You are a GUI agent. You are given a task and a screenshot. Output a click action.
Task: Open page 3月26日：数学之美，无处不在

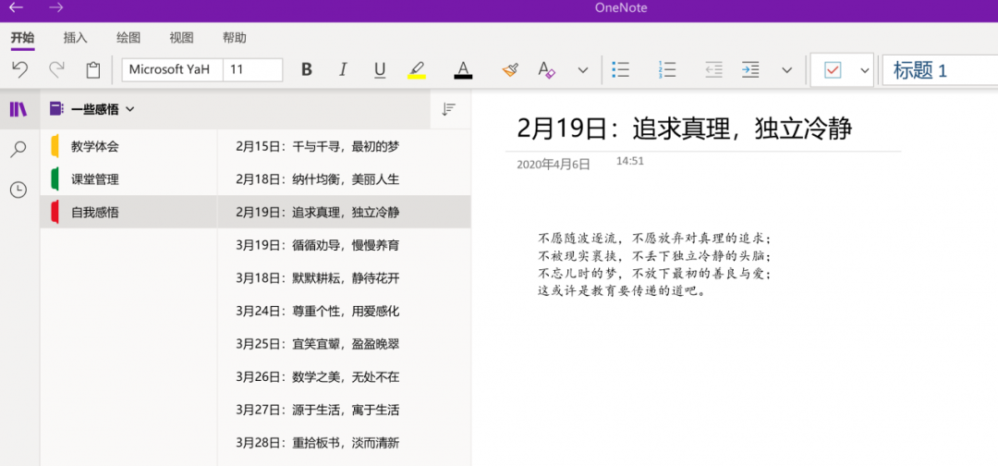pyautogui.click(x=345, y=377)
